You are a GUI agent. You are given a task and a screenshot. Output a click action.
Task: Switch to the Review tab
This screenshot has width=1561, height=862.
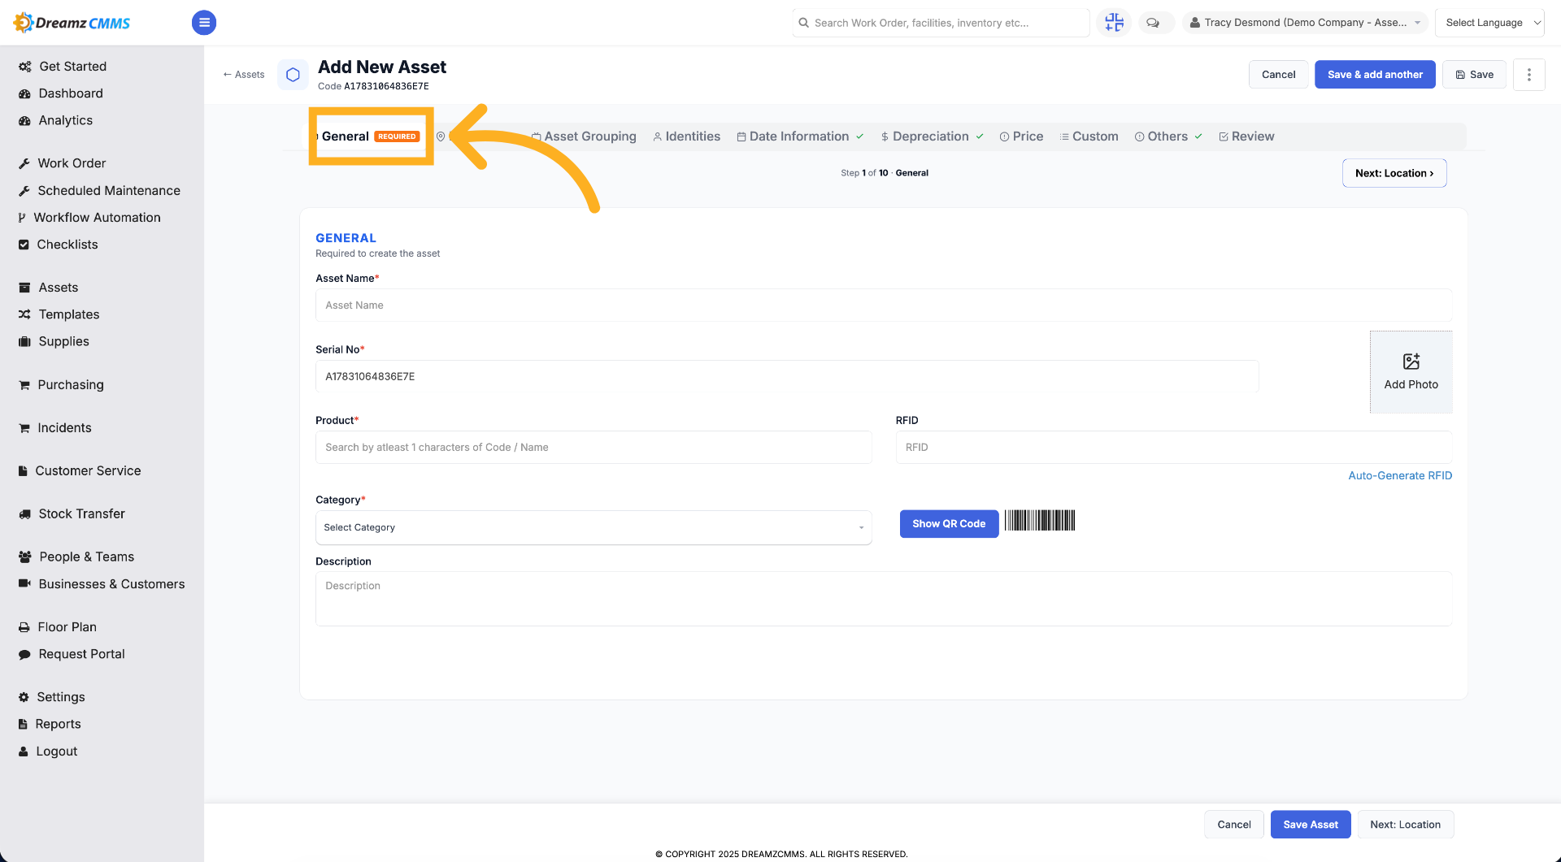1246,136
